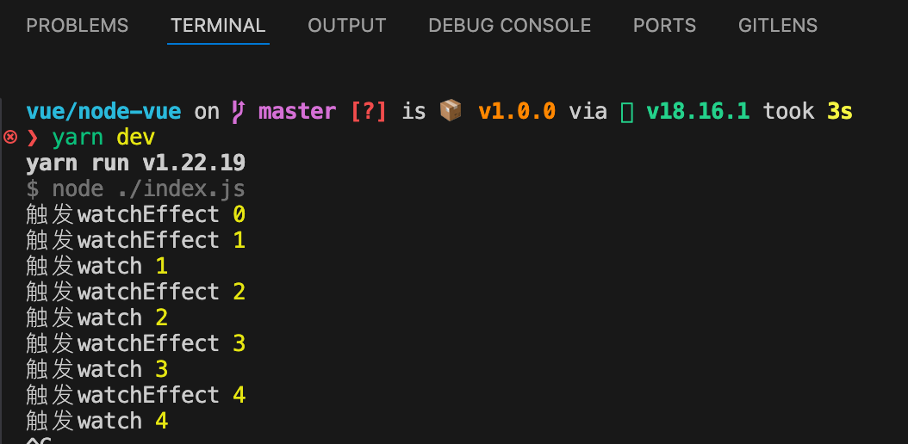Click the 触发watchEffect 0 output line
This screenshot has width=908, height=444.
[135, 214]
